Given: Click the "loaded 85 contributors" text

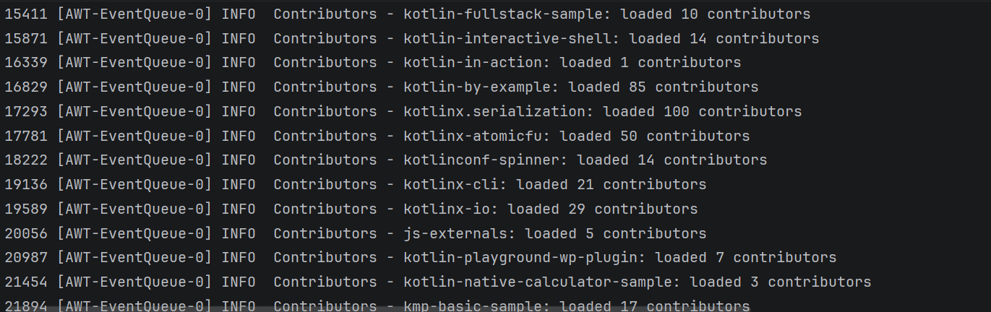Looking at the screenshot, I should (x=663, y=87).
